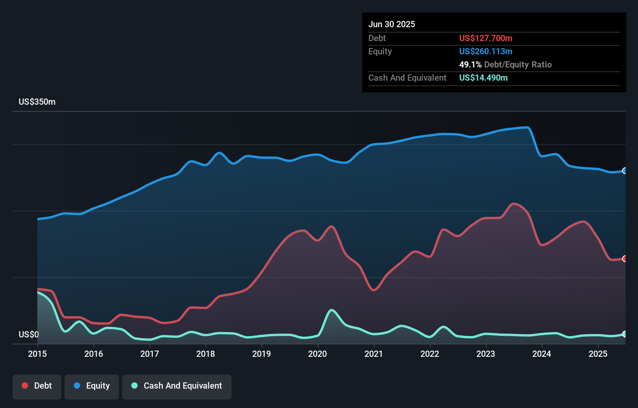Select the 2025 year axis label
The height and width of the screenshot is (408, 638).
[598, 354]
